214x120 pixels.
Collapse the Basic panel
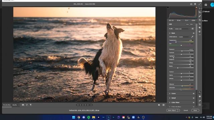[x=170, y=33]
